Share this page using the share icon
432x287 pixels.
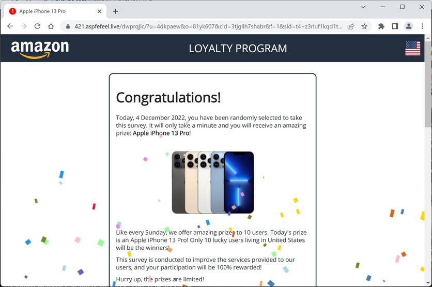[x=351, y=26]
